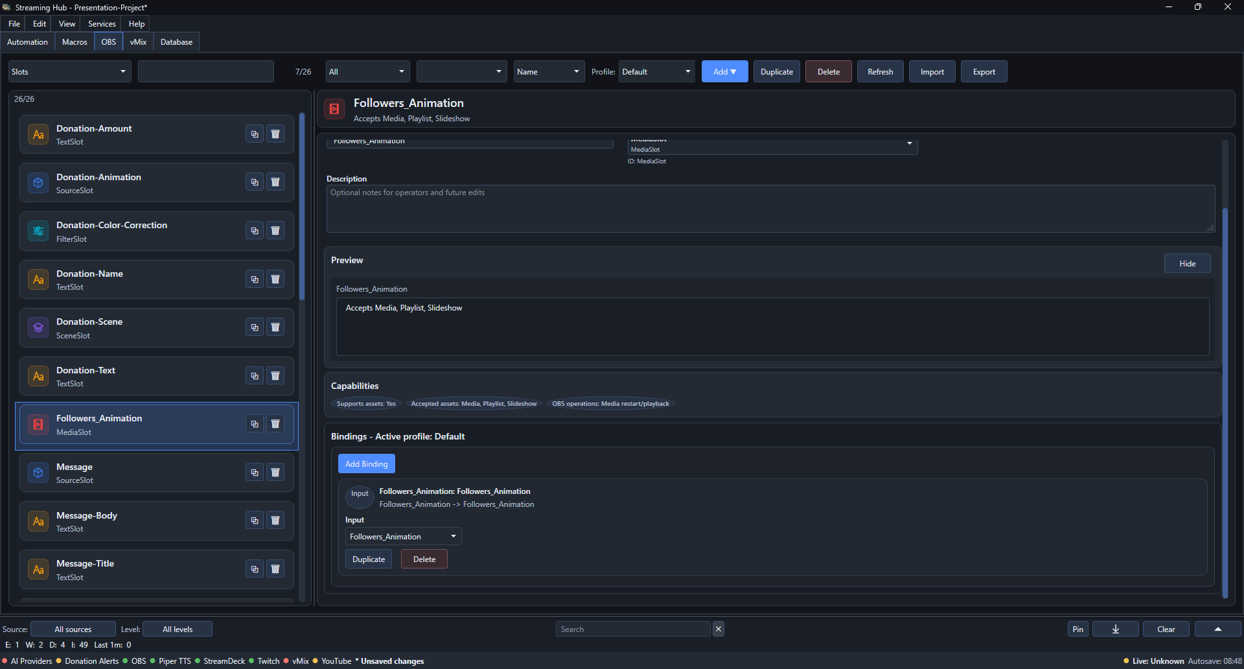The width and height of the screenshot is (1244, 669).
Task: Click the toolbar Duplicate button
Action: tap(777, 71)
